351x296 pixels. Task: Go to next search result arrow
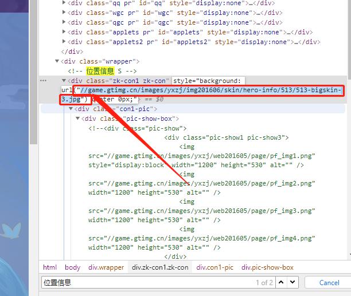pyautogui.click(x=292, y=282)
